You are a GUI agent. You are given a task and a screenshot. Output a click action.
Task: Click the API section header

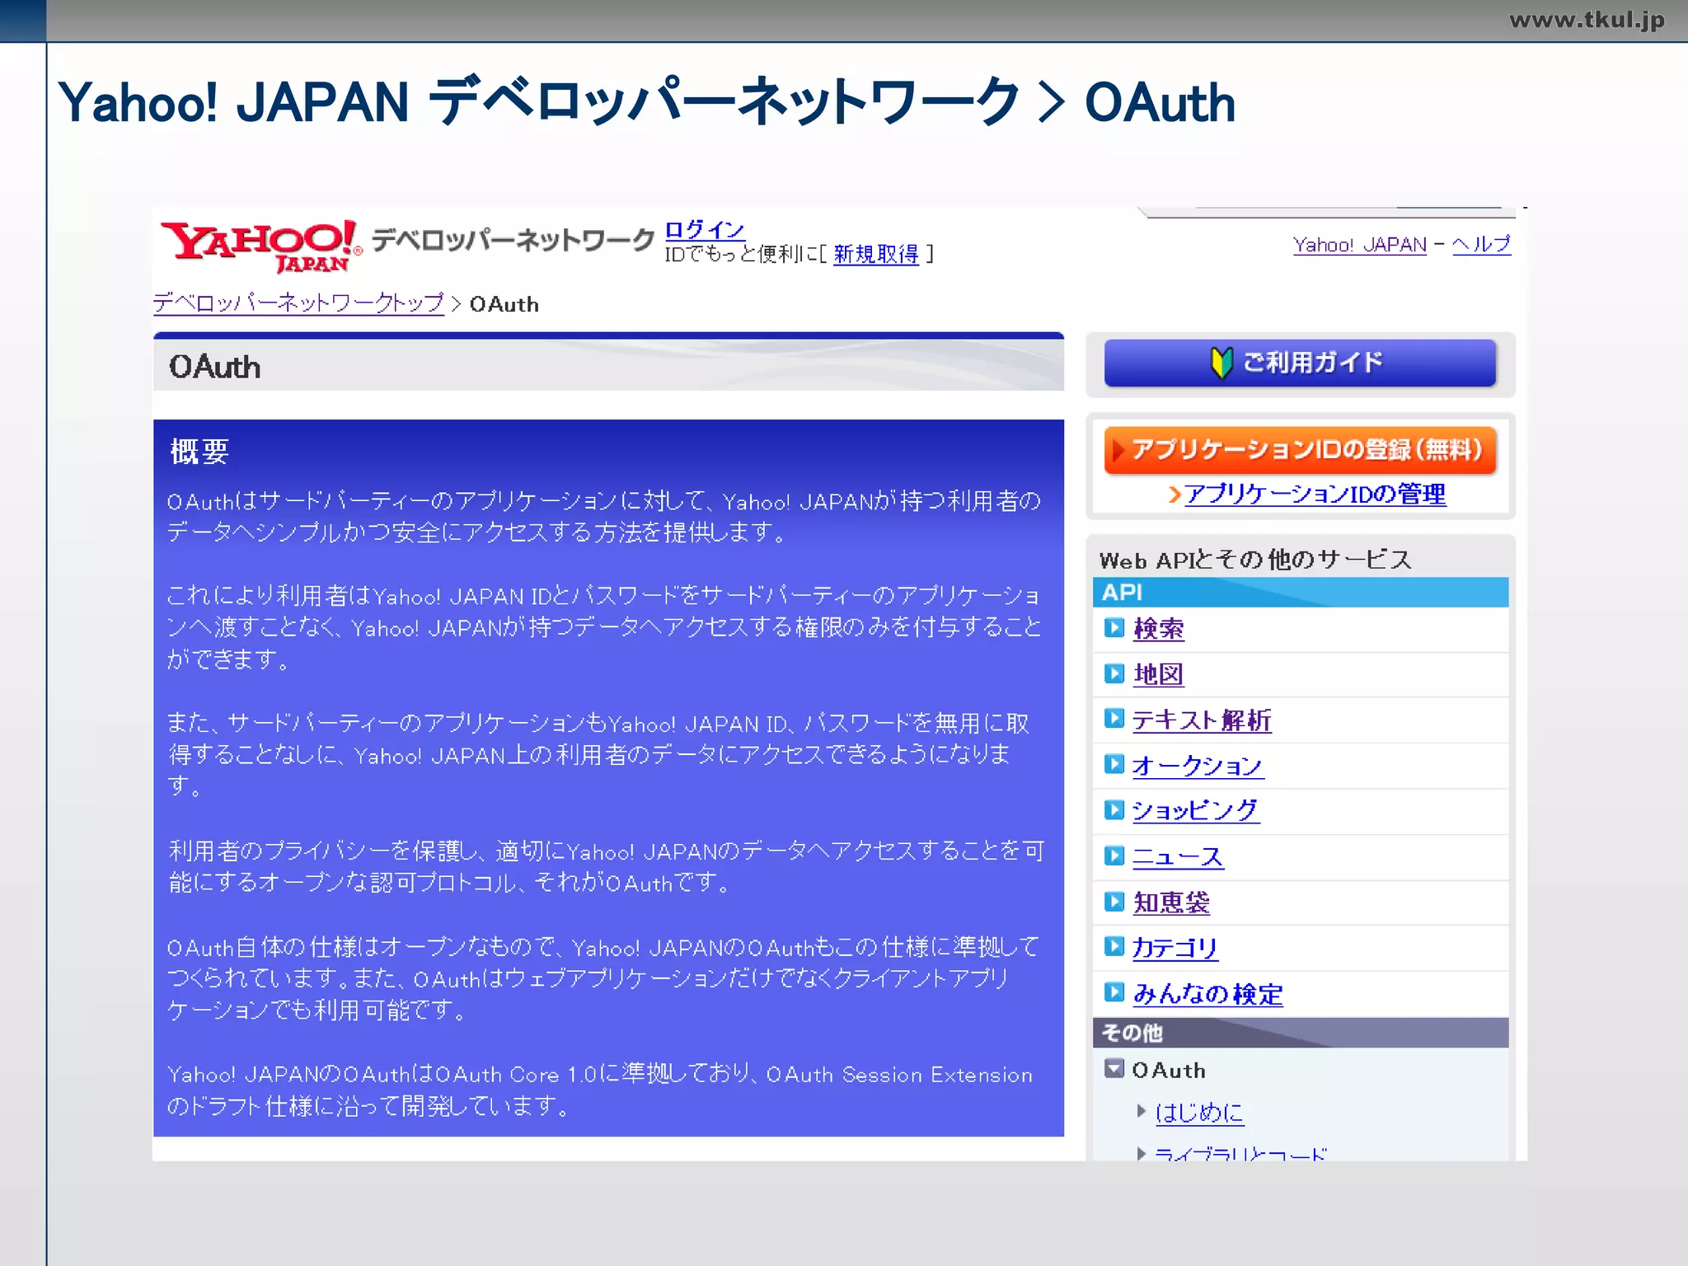(1300, 592)
